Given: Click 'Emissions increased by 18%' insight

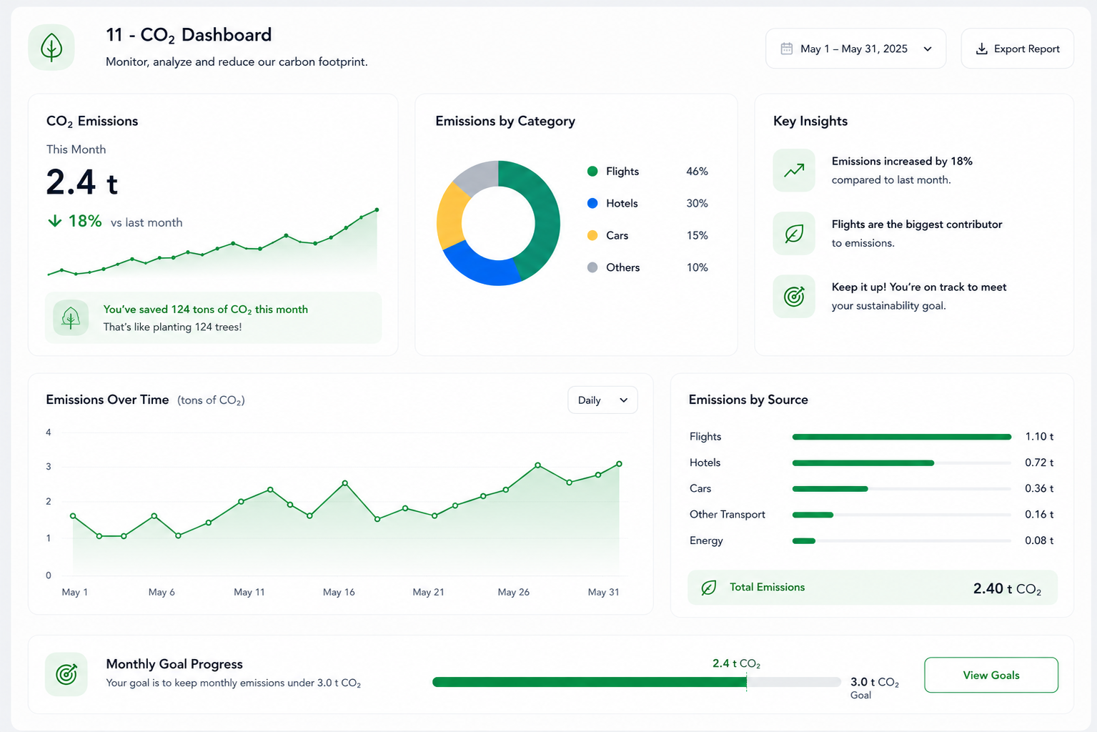Looking at the screenshot, I should click(902, 162).
